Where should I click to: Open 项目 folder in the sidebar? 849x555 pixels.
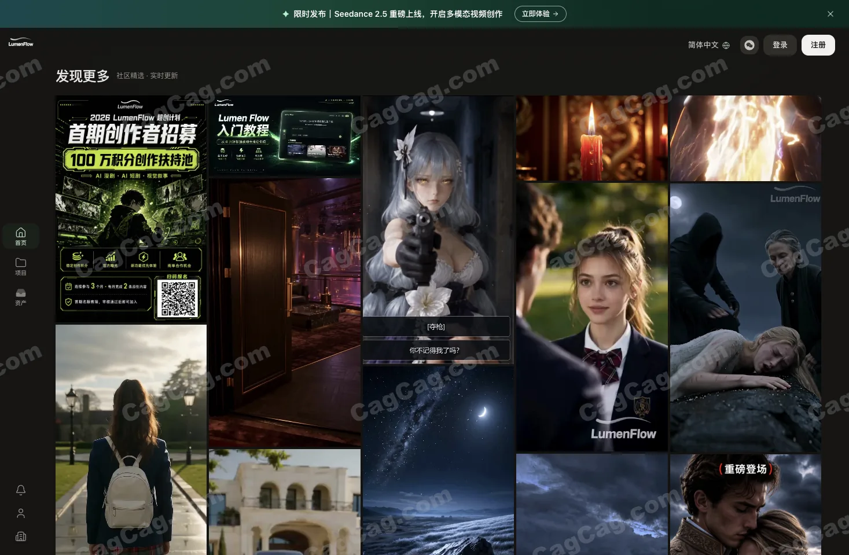pyautogui.click(x=21, y=266)
